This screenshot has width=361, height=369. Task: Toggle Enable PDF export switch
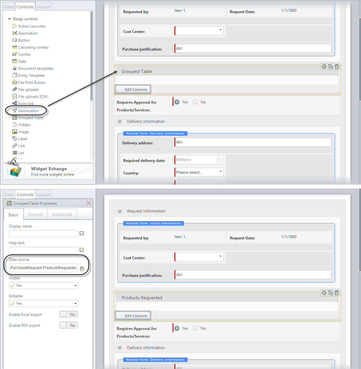click(69, 325)
